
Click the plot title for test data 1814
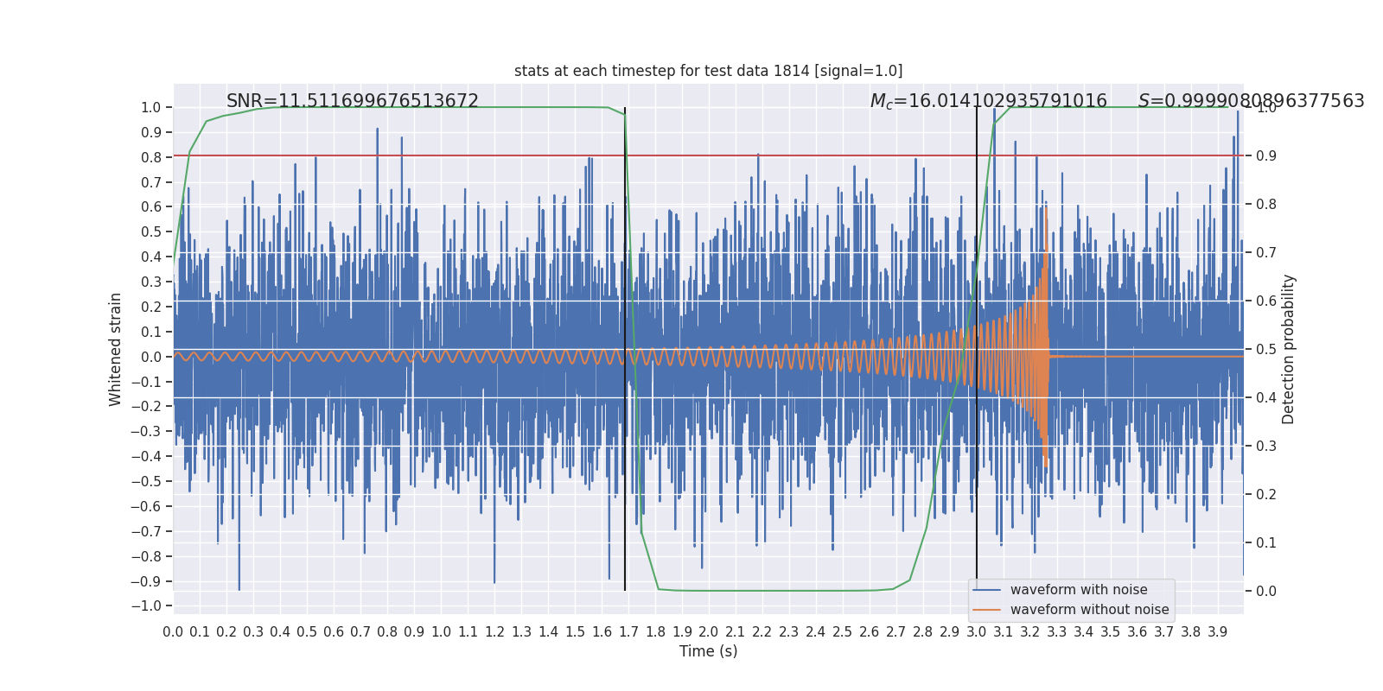click(x=708, y=71)
